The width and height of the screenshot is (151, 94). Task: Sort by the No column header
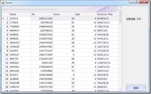point(42,14)
